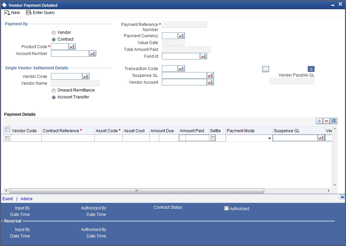
Task: Check the Authorized checkbox
Action: (226, 208)
